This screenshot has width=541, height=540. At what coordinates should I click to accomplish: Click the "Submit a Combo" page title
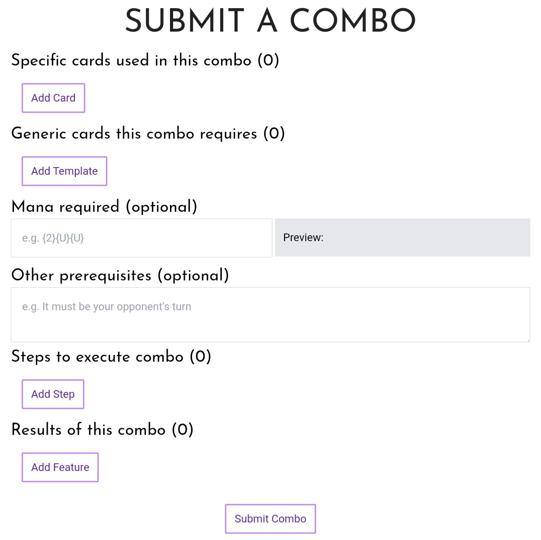click(x=270, y=21)
